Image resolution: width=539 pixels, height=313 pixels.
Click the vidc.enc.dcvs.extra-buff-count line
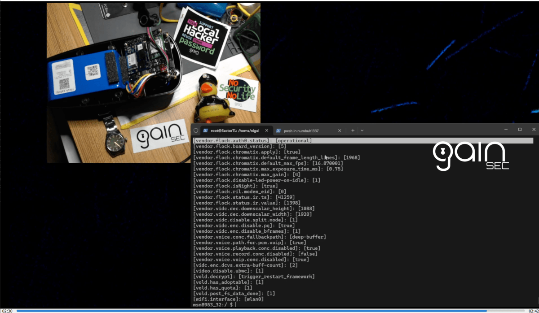[x=245, y=265]
